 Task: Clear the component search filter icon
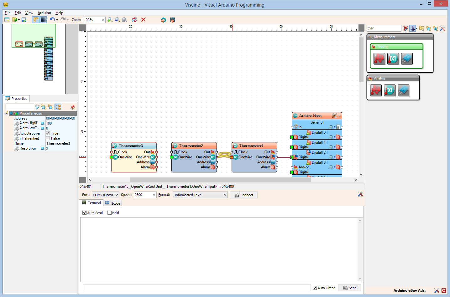point(406,28)
